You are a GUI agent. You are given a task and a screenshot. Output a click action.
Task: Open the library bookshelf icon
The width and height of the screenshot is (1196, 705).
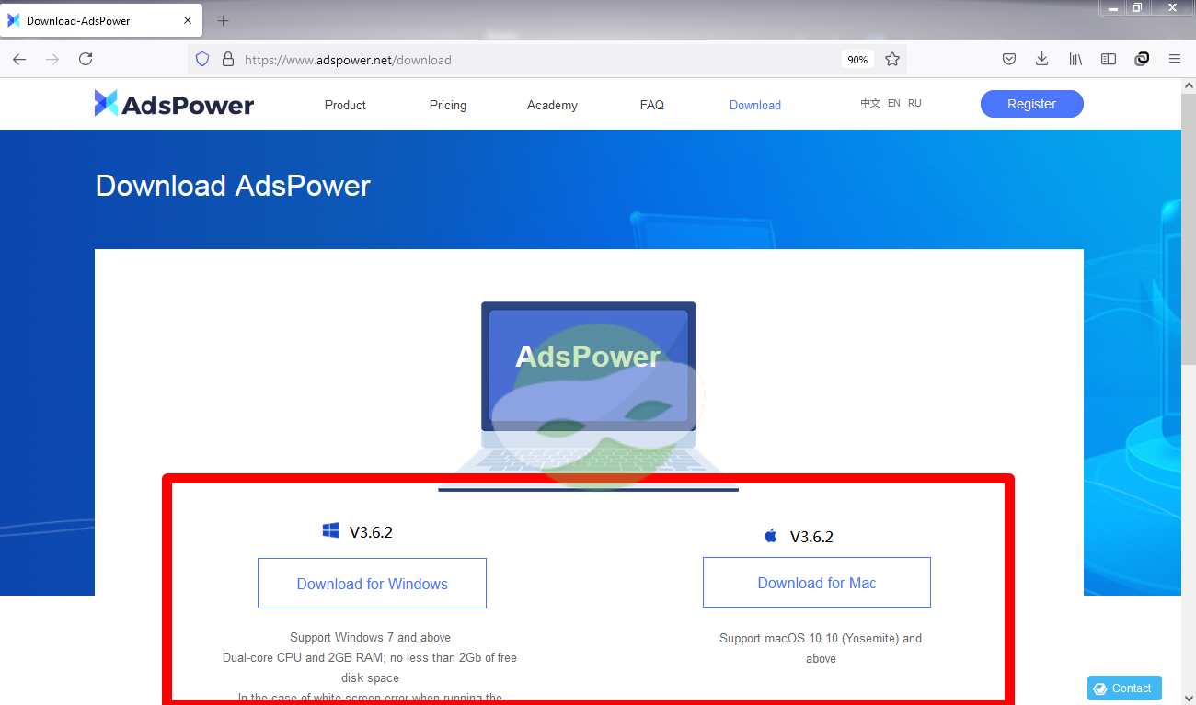(x=1075, y=59)
